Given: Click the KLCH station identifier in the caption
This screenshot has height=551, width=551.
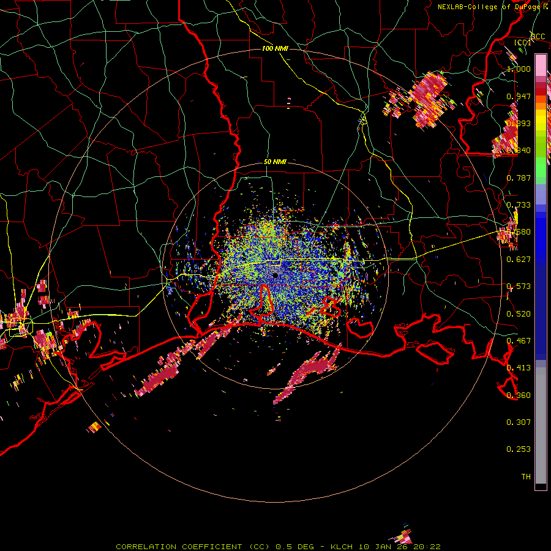Looking at the screenshot, I should [342, 547].
